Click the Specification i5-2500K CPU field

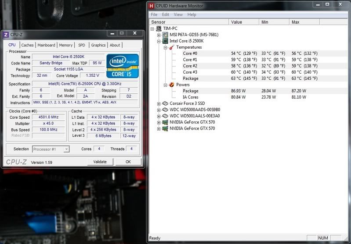(85, 84)
